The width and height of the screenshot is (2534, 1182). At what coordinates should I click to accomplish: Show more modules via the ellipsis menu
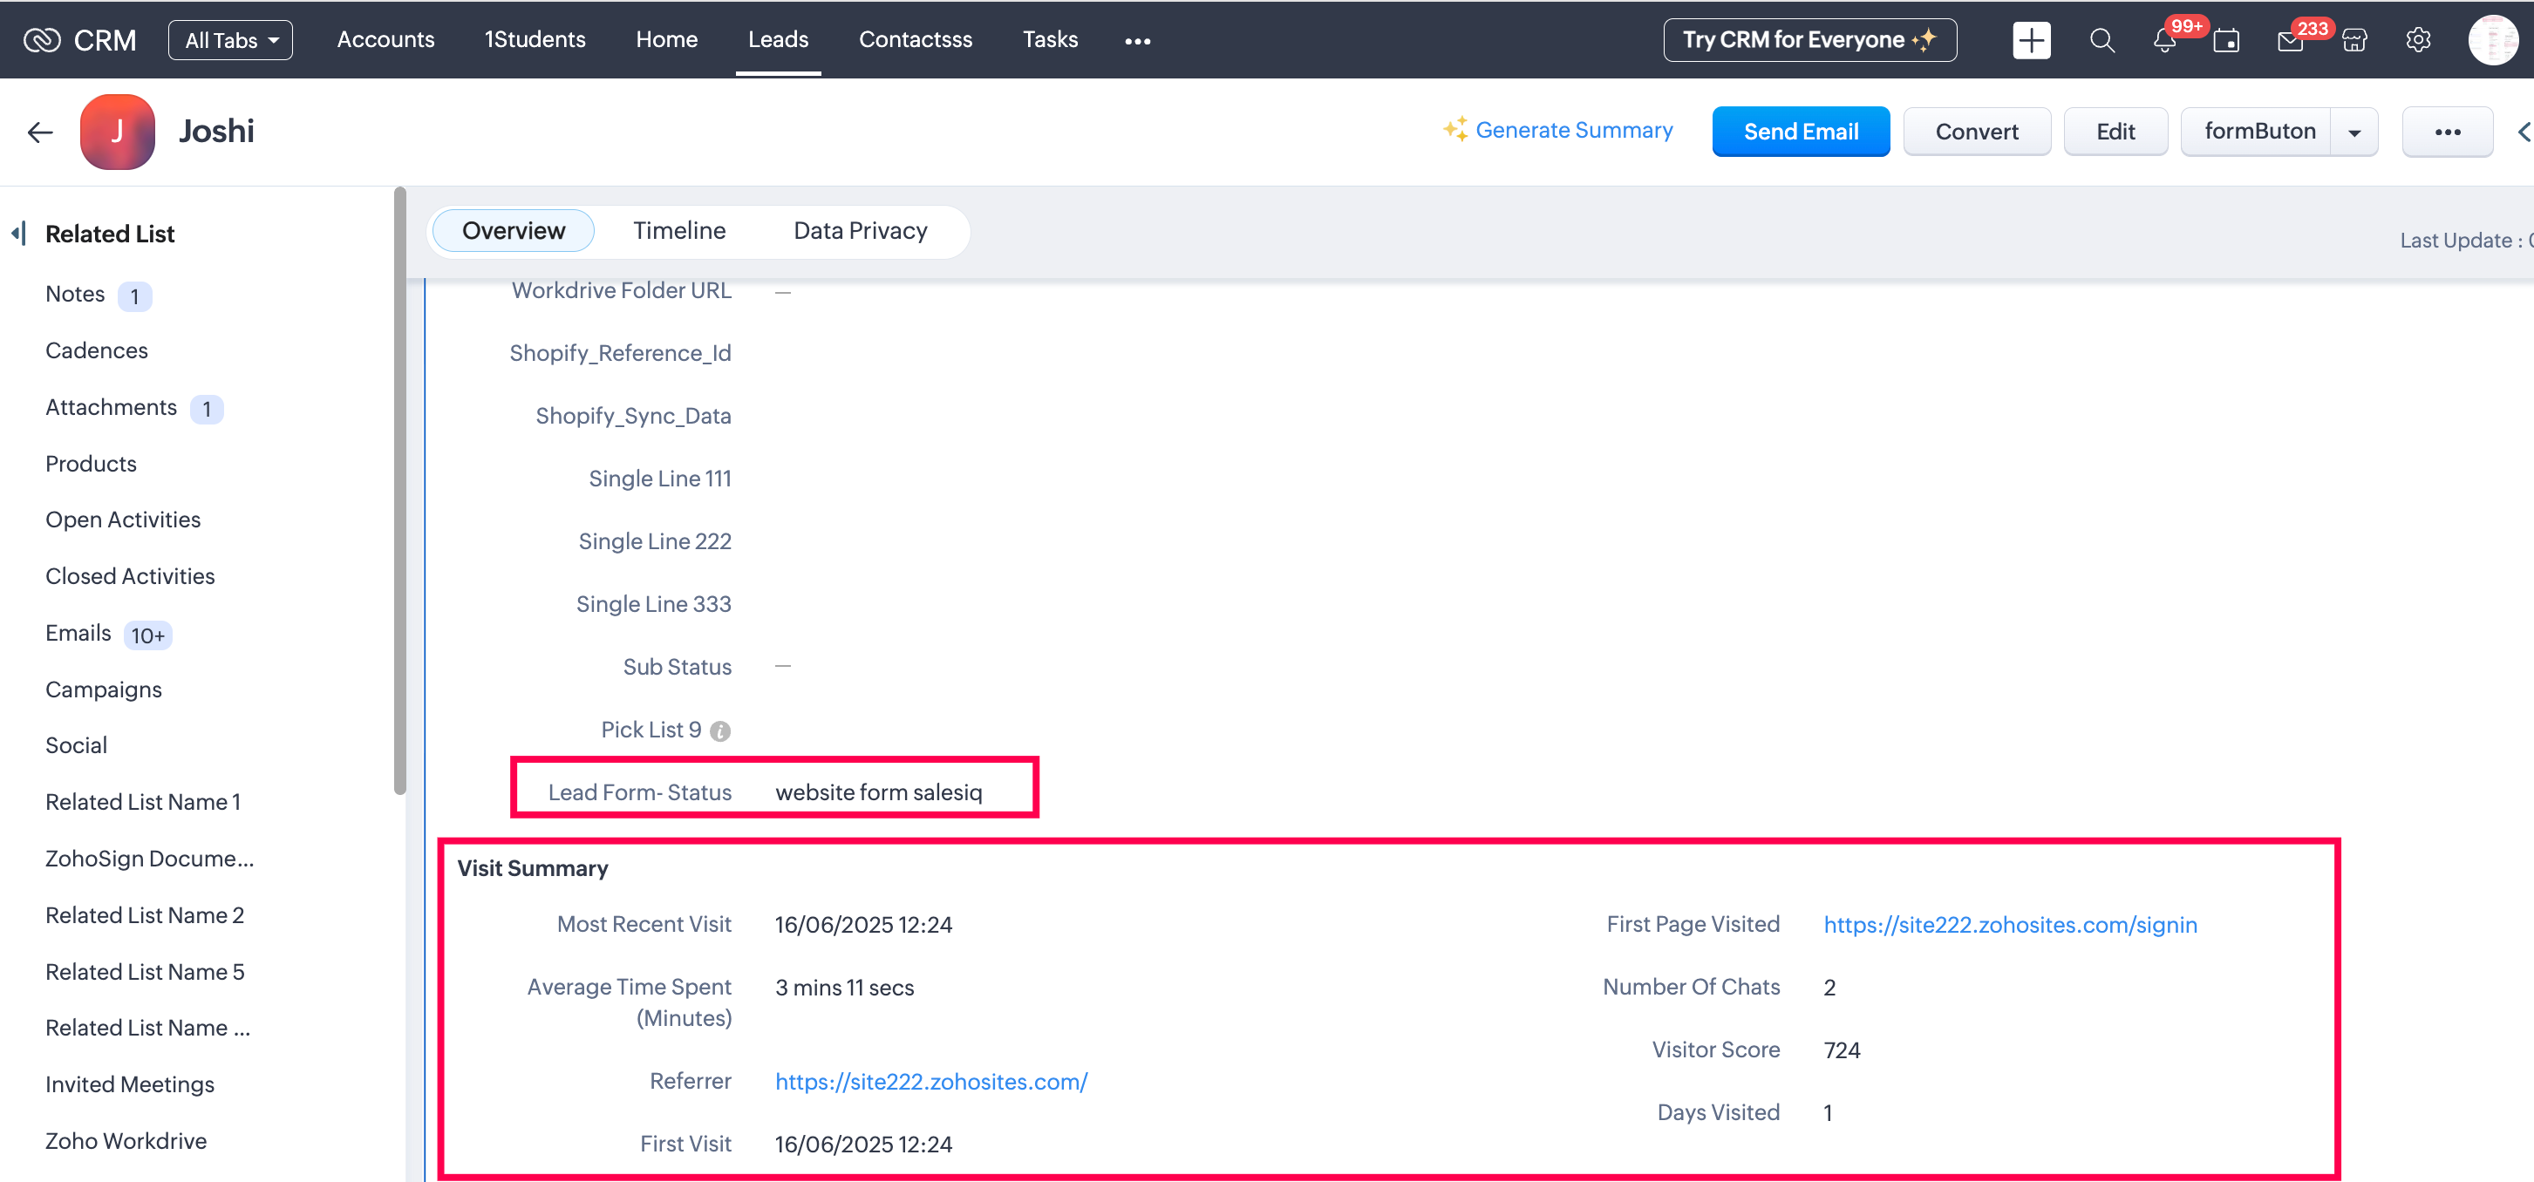[x=1137, y=40]
